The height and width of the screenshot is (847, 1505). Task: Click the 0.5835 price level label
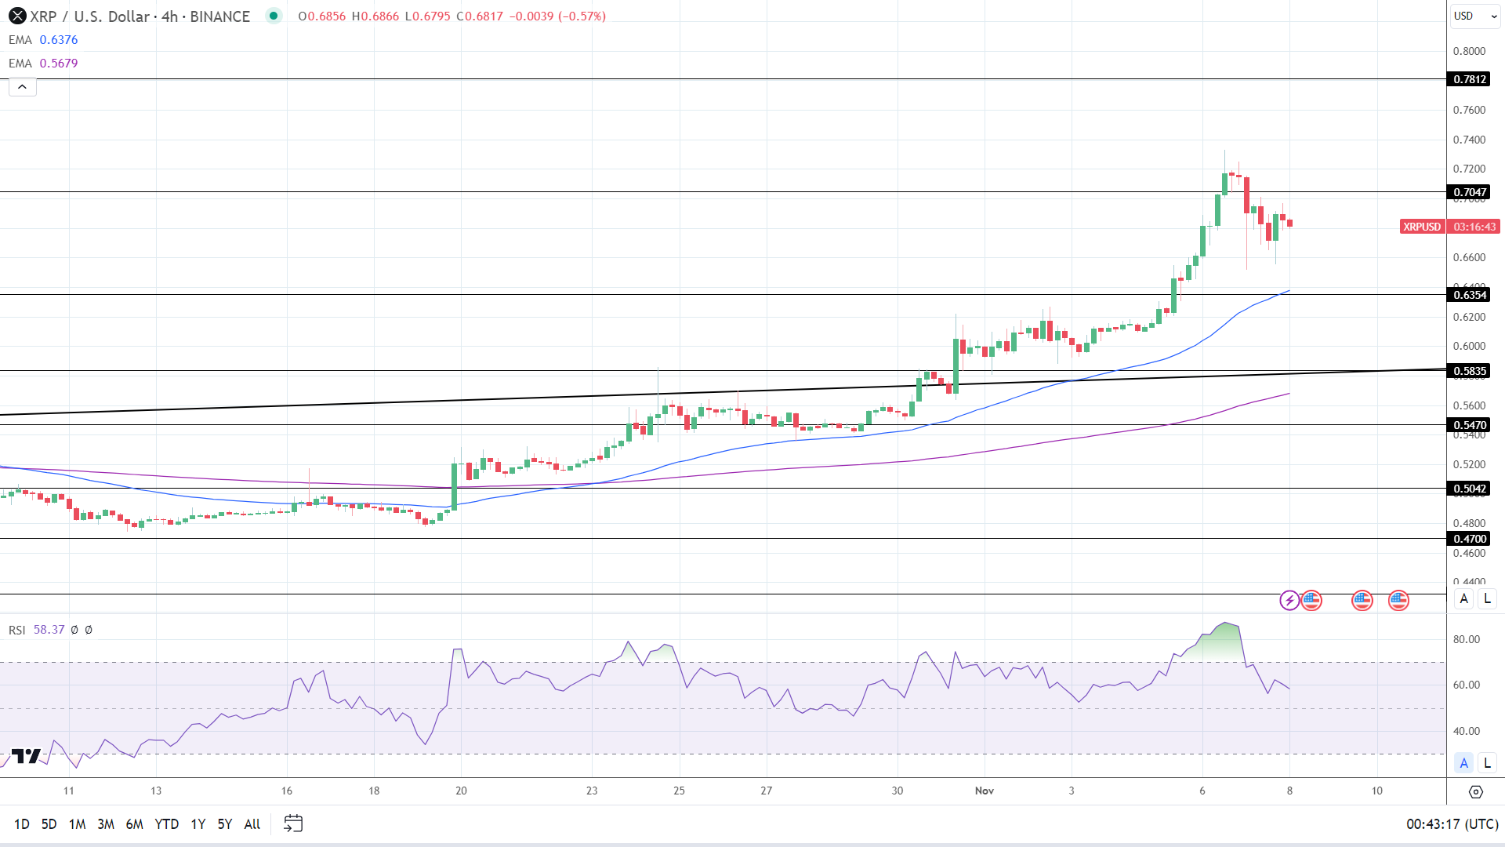[1470, 371]
